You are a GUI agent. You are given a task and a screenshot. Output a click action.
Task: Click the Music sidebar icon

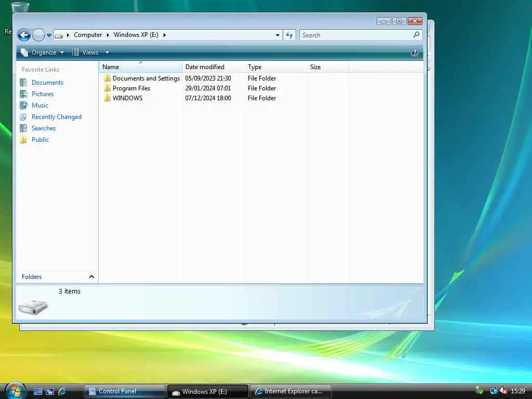pyautogui.click(x=23, y=105)
